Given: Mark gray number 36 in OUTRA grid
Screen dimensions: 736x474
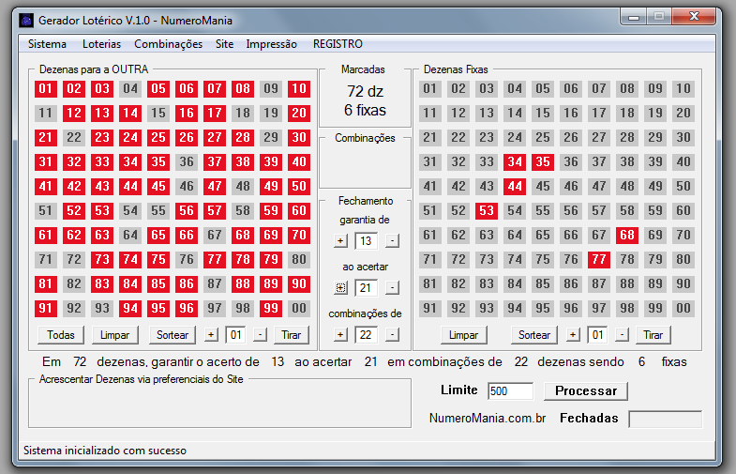Looking at the screenshot, I should click(x=187, y=162).
